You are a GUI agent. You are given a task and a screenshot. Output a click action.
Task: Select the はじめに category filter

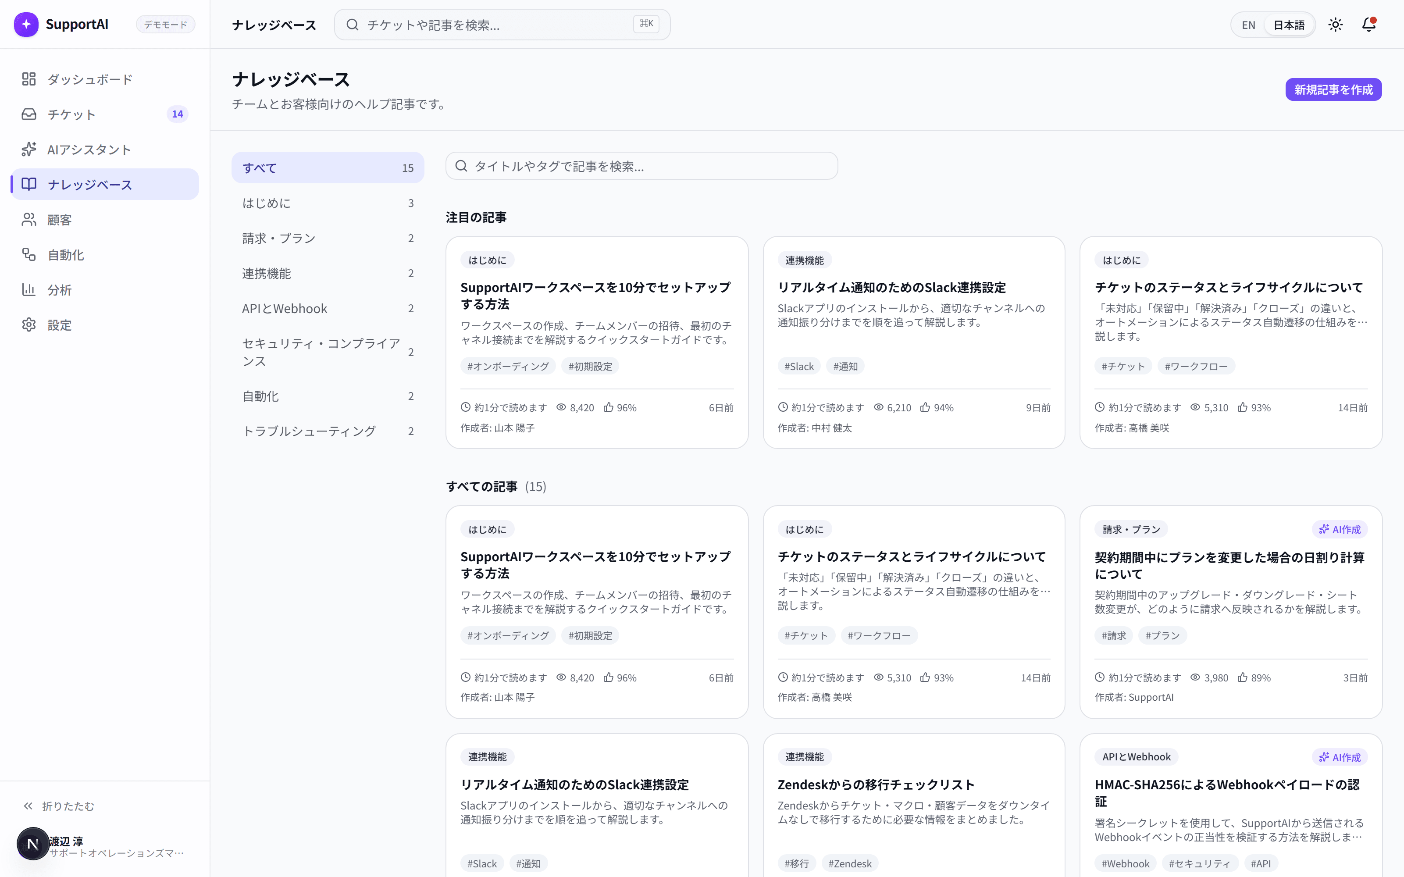click(x=328, y=203)
